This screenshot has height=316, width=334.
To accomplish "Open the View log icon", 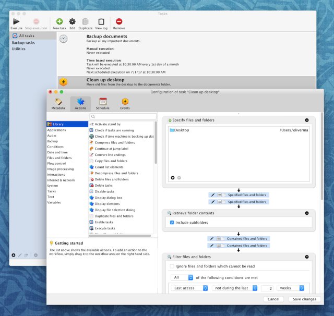I will click(101, 21).
